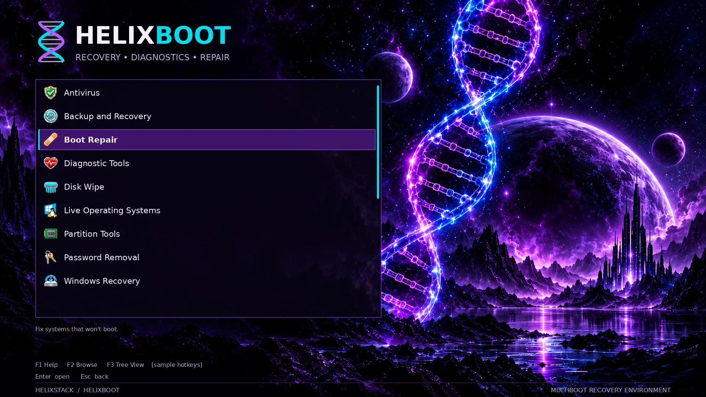Click the Partition Tools SSD icon
Screen dimensions: 706x397
coord(51,234)
